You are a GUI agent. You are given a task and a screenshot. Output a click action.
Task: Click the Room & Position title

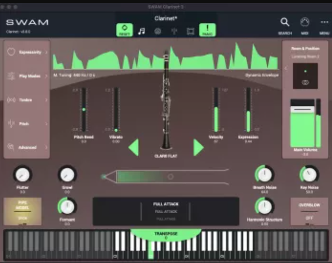click(x=305, y=48)
